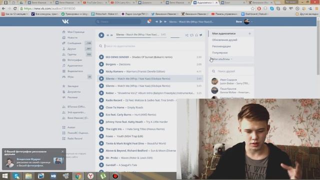Select Мои аудиозаписи tab
Image resolution: width=320 pixels, height=180 pixels.
tap(223, 33)
